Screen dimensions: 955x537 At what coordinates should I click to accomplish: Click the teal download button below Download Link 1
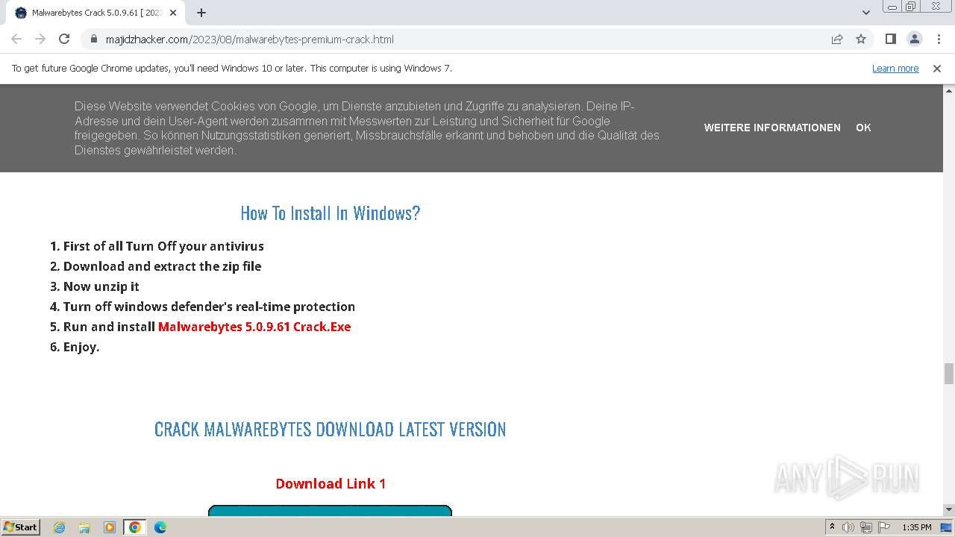(x=330, y=510)
